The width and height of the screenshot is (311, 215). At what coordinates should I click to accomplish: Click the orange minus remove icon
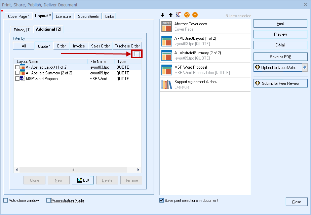click(x=195, y=15)
